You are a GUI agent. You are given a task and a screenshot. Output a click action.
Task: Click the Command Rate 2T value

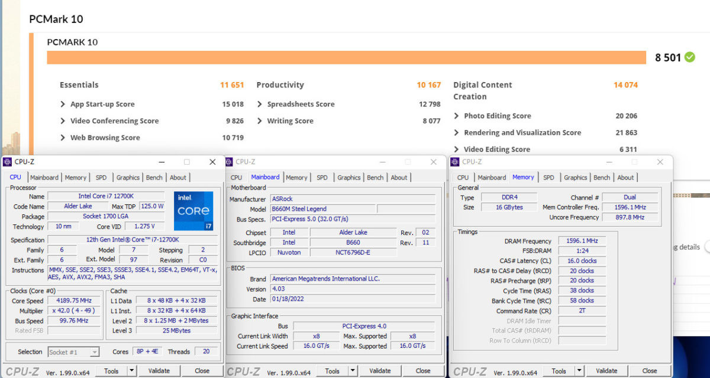[x=582, y=311]
